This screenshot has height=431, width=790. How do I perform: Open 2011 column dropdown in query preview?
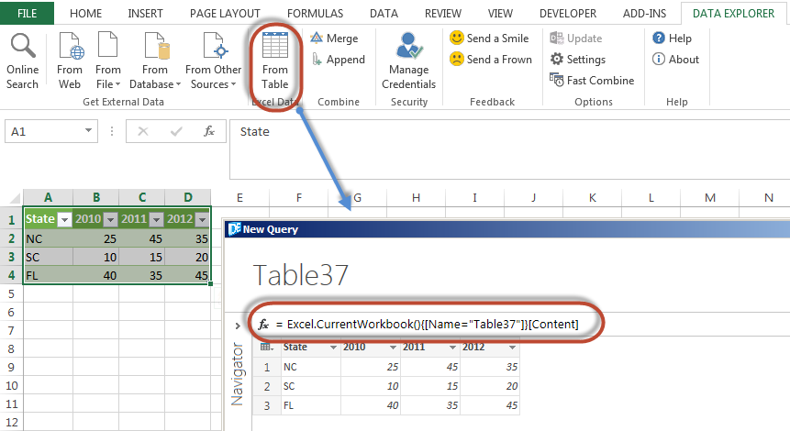pos(452,348)
